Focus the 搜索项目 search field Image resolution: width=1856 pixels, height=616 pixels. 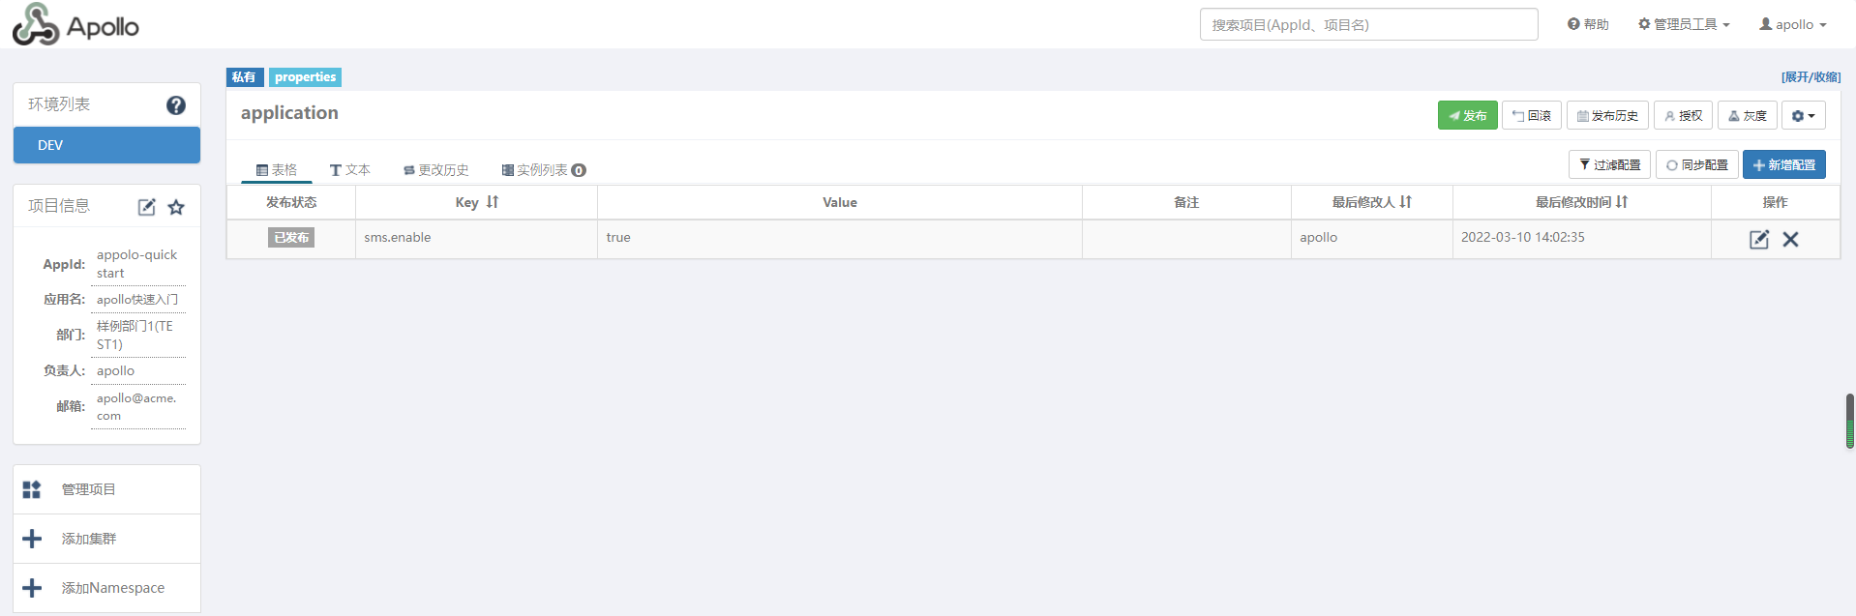click(1368, 24)
